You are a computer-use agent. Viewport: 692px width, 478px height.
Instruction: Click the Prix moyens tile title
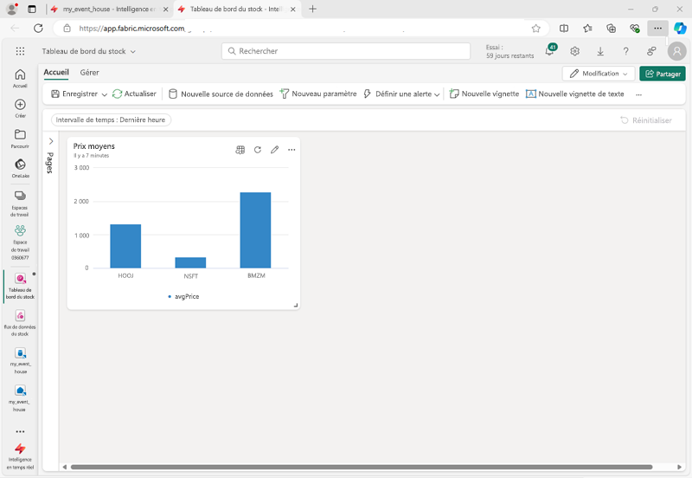tap(94, 146)
